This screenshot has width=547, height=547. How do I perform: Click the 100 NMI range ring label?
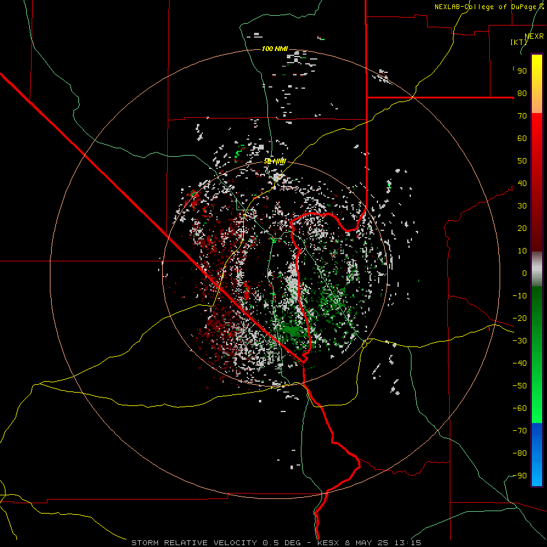coord(275,49)
